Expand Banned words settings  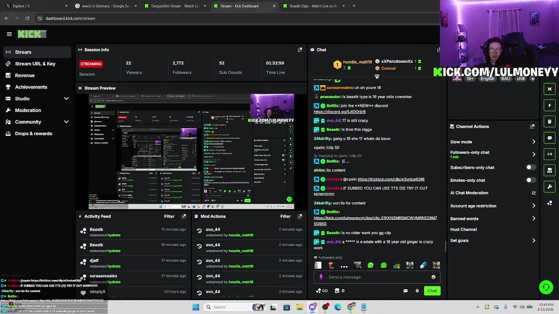coord(534,218)
